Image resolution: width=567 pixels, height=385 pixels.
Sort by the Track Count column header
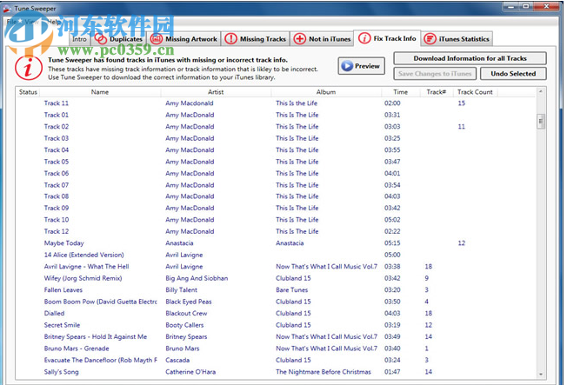475,92
